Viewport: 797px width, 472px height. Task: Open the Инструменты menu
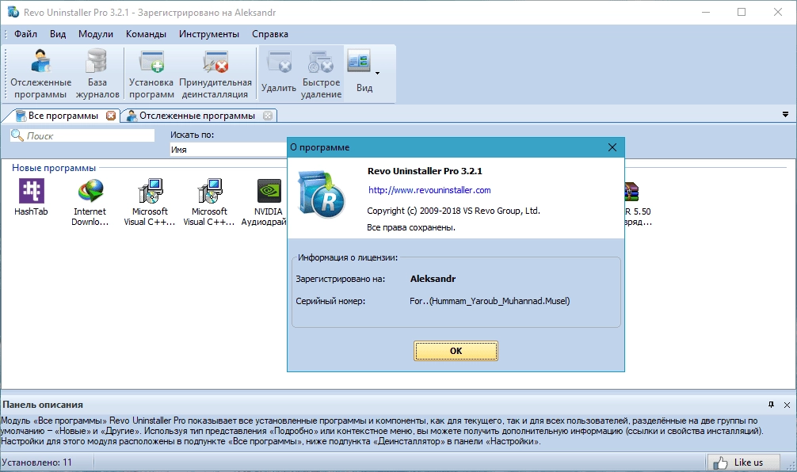[x=209, y=34]
